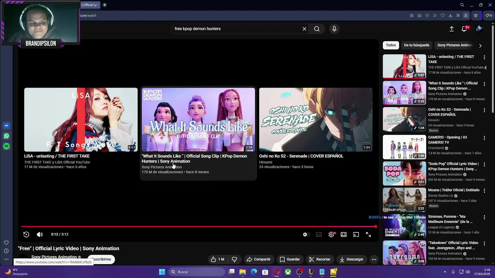
Task: Open Xbox app from the taskbar
Action: tap(288, 272)
